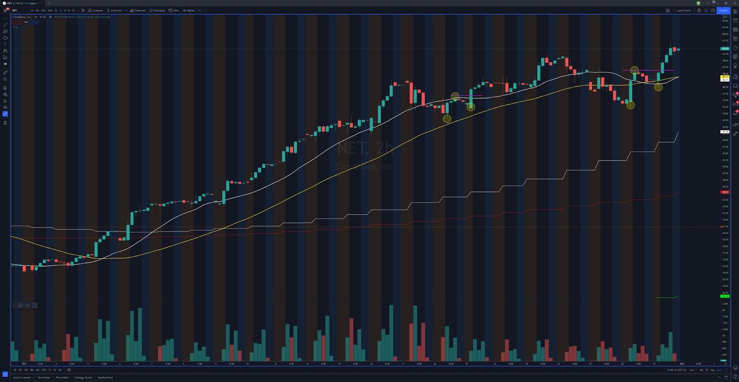739x382 pixels.
Task: Click the blue buy price 195.08 button
Action: [x=34, y=22]
